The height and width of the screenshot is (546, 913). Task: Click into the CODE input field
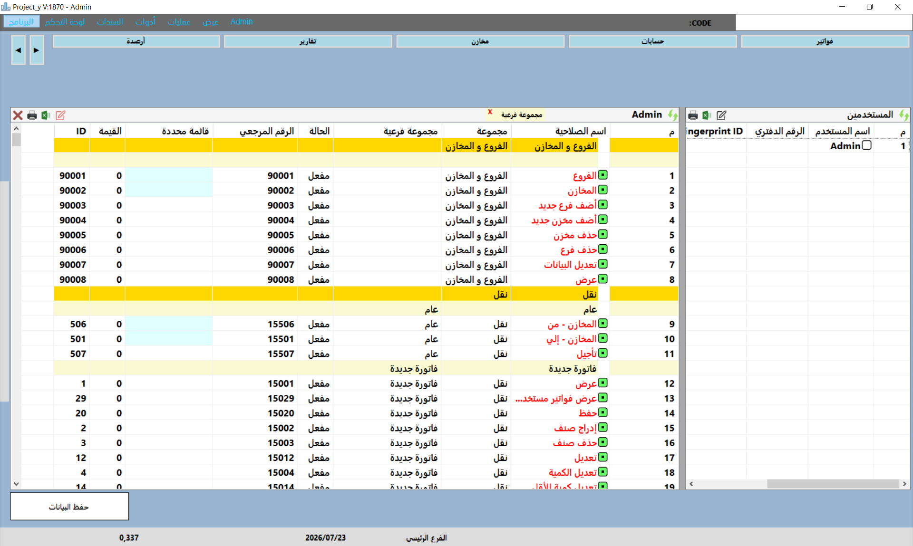tap(824, 22)
